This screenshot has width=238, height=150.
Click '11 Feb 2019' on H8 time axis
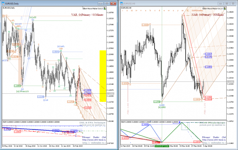(125, 146)
